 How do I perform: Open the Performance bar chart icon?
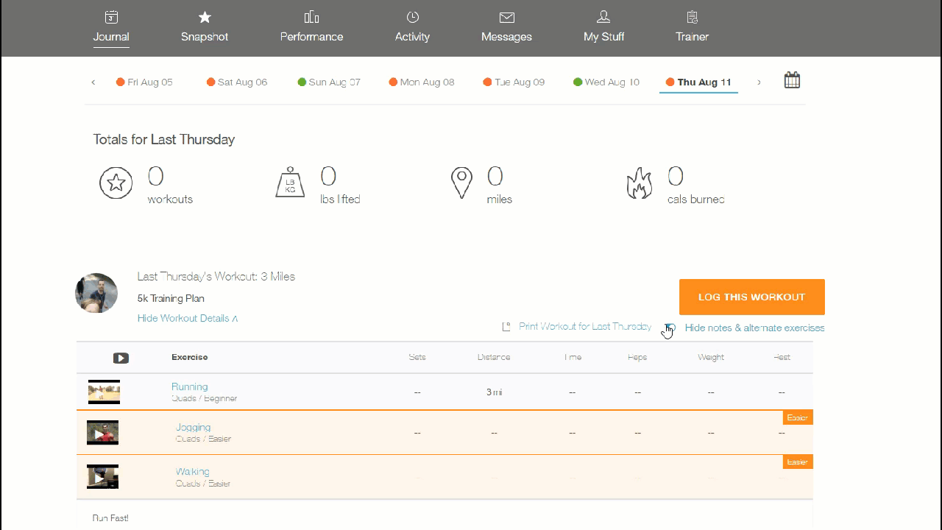[x=311, y=17]
